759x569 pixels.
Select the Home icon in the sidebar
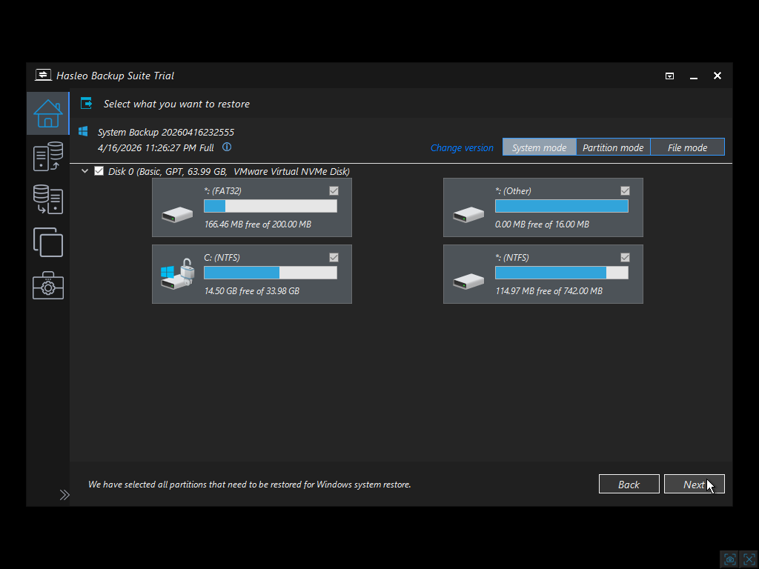(47, 113)
